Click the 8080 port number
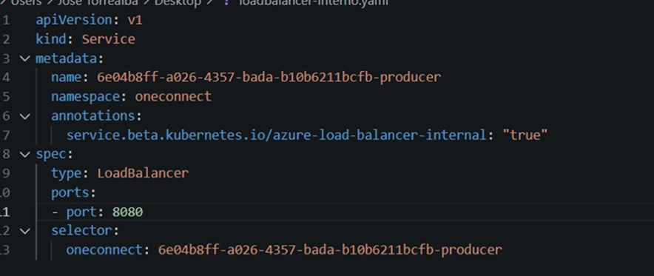 pos(128,212)
